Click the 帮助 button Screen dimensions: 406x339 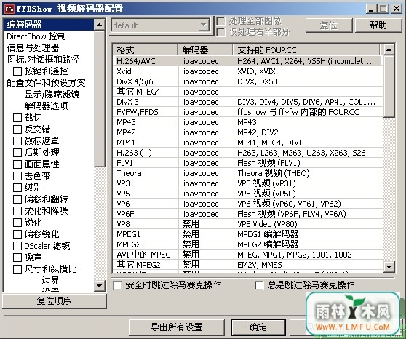click(x=378, y=25)
